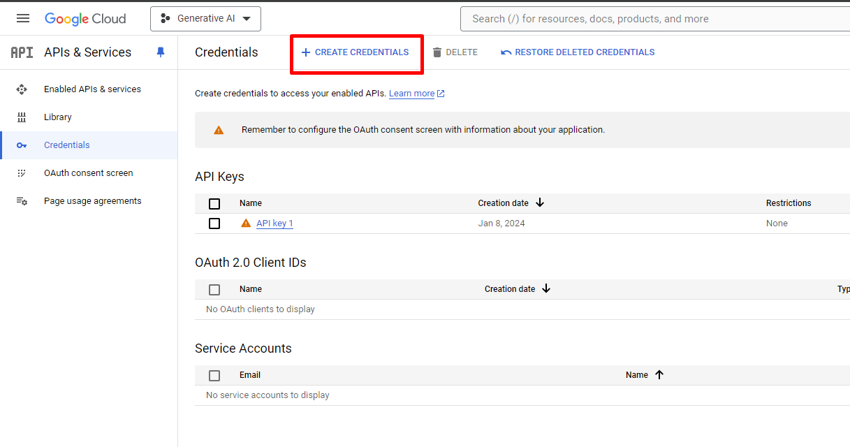Click the Page usage agreements icon
The height and width of the screenshot is (447, 850).
click(x=22, y=201)
